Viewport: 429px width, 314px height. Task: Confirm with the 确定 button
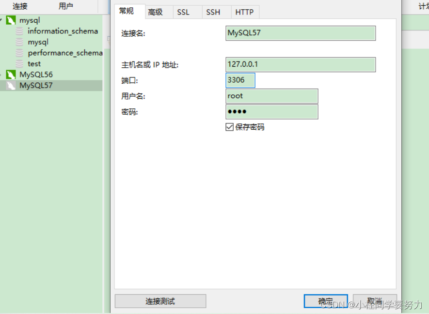click(x=326, y=301)
